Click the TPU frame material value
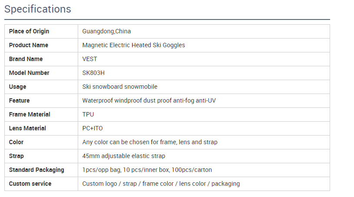This screenshot has height=197, width=354. pos(88,114)
